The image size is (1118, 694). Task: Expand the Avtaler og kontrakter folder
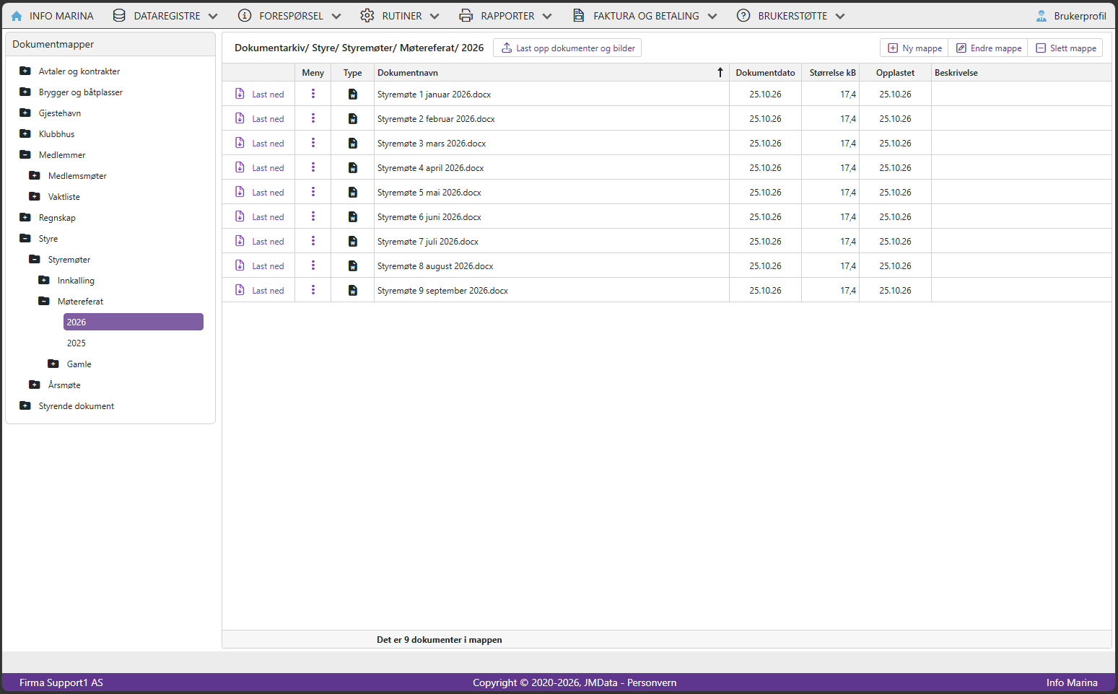point(25,71)
